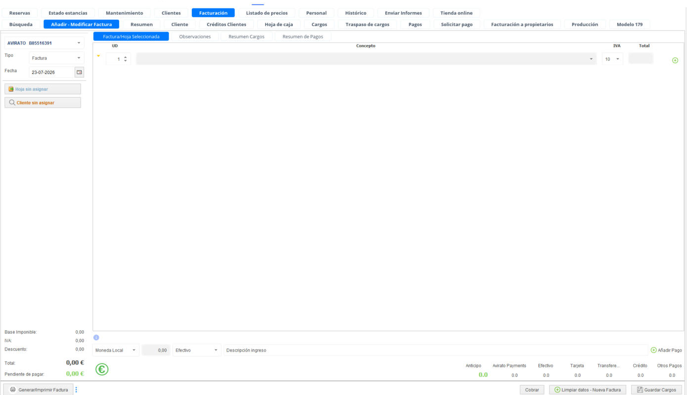The height and width of the screenshot is (395, 687).
Task: Click the blue info icon below the charges table
Action: tap(96, 338)
